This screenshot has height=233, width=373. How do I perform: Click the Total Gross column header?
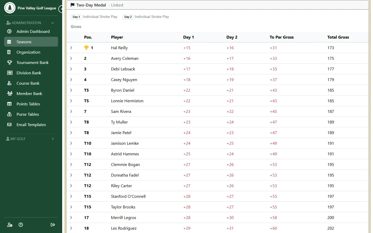(338, 37)
